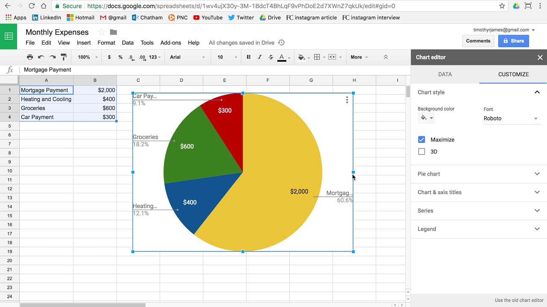The width and height of the screenshot is (547, 307).
Task: Format as currency with dollar icon
Action: [x=109, y=57]
